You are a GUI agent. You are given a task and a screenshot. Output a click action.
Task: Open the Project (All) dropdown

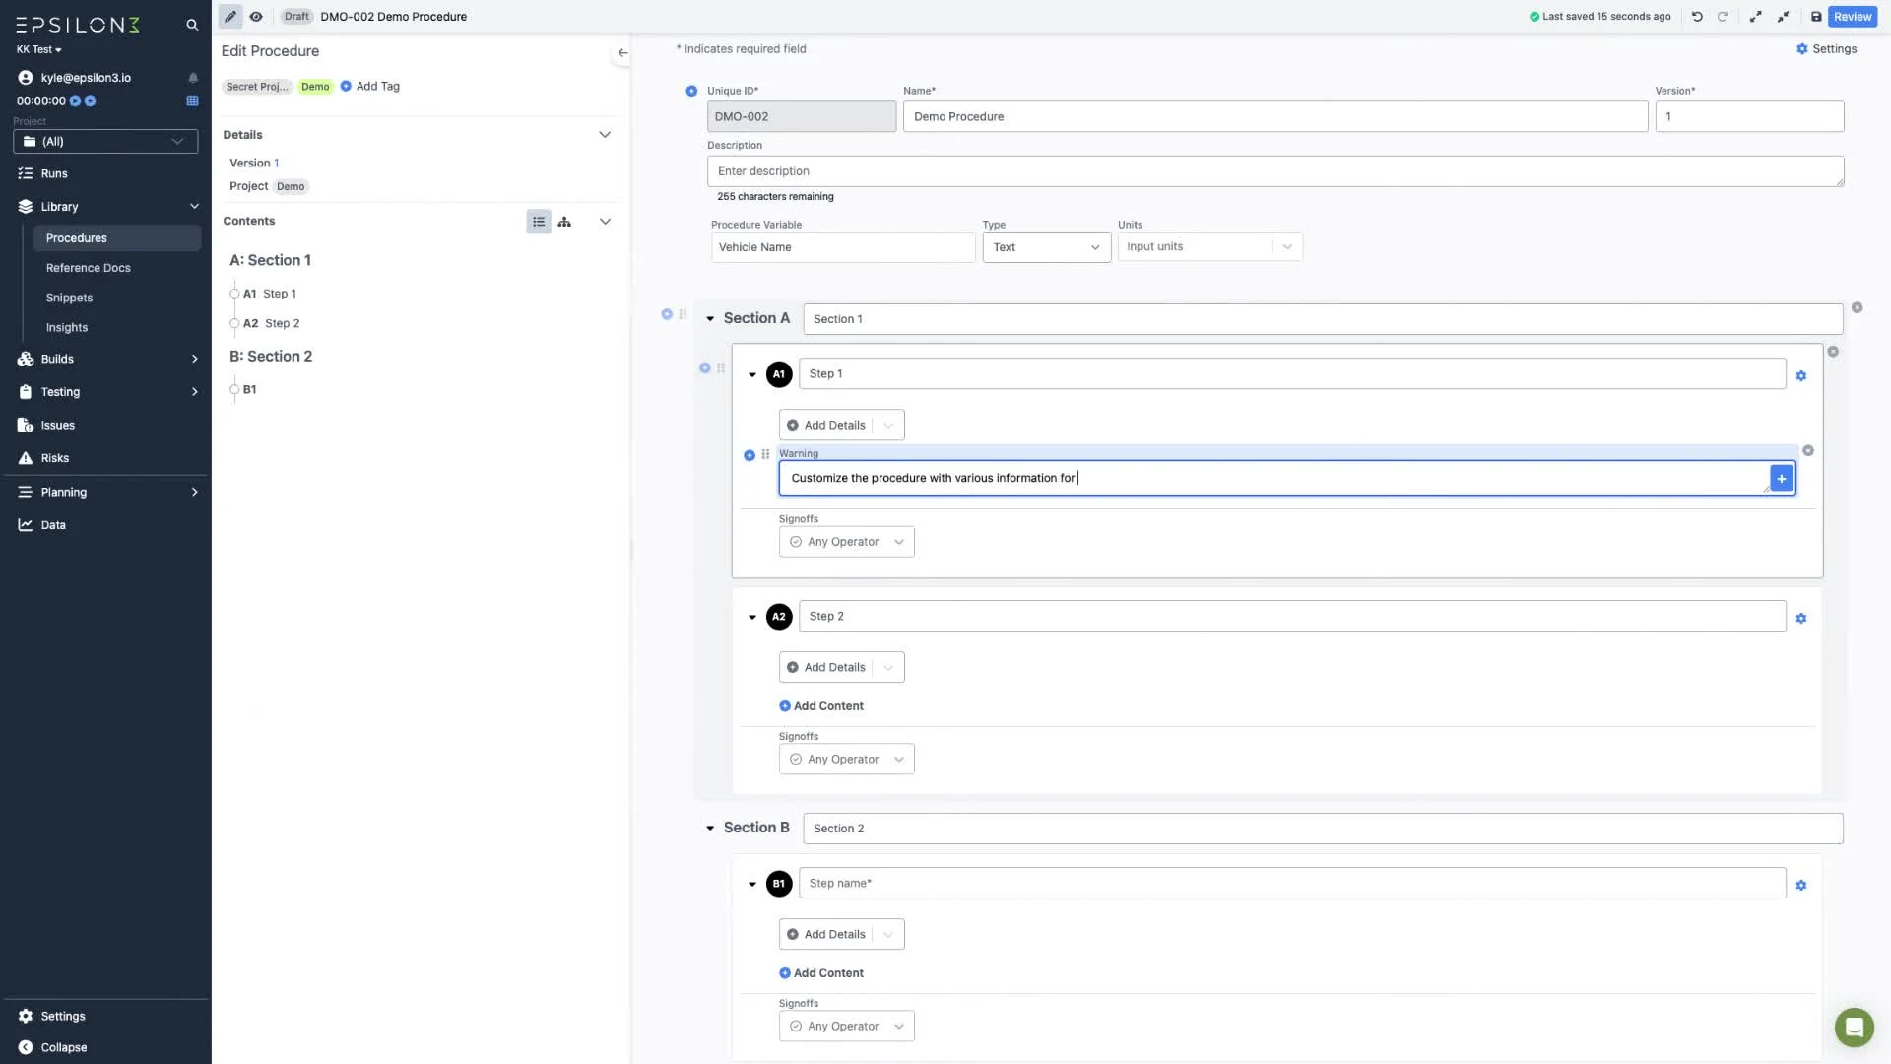pos(105,142)
